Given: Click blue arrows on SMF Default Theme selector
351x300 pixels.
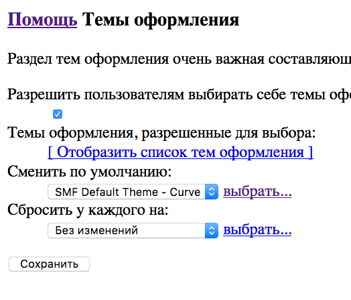Looking at the screenshot, I should (212, 192).
